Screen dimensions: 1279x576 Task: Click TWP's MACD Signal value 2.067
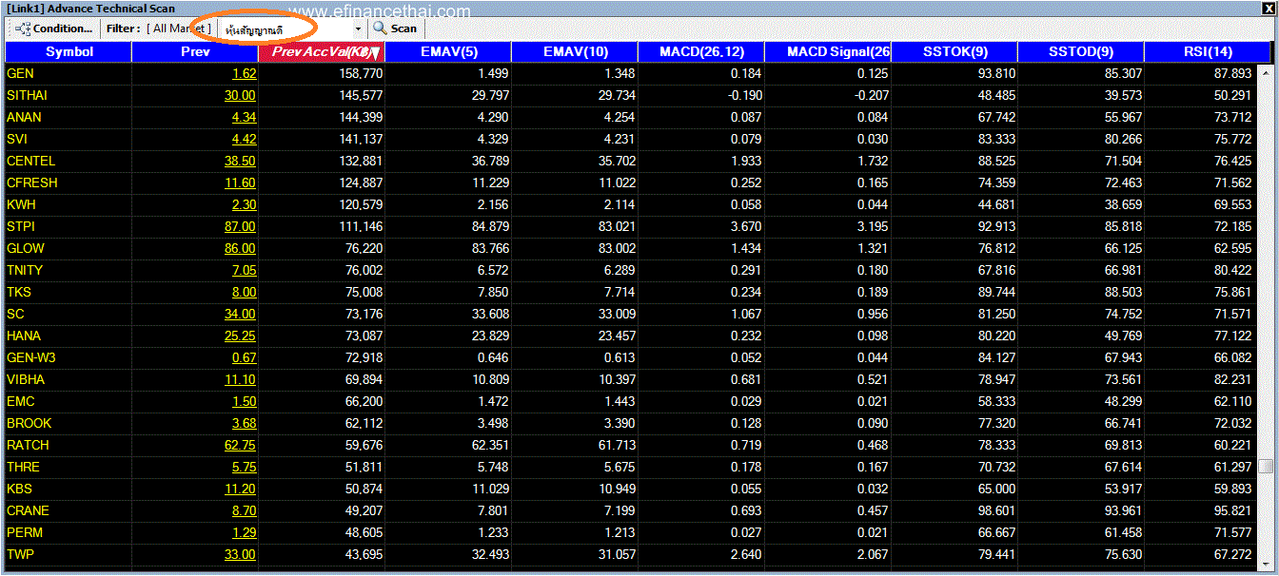pyautogui.click(x=873, y=554)
